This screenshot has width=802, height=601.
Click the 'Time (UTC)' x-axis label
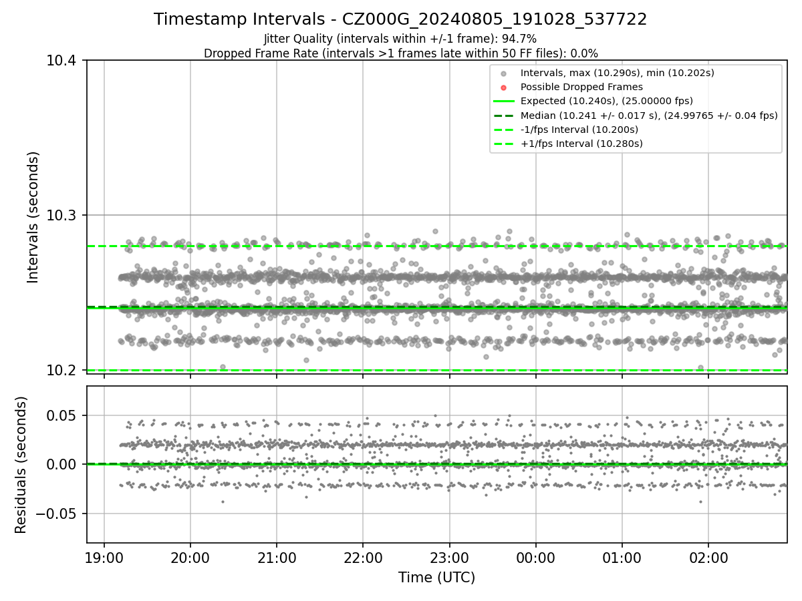pos(436,578)
